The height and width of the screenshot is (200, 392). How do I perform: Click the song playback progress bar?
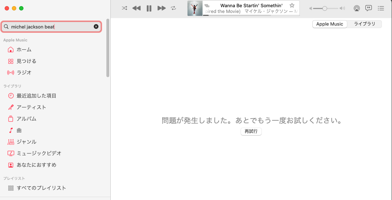[251, 15]
